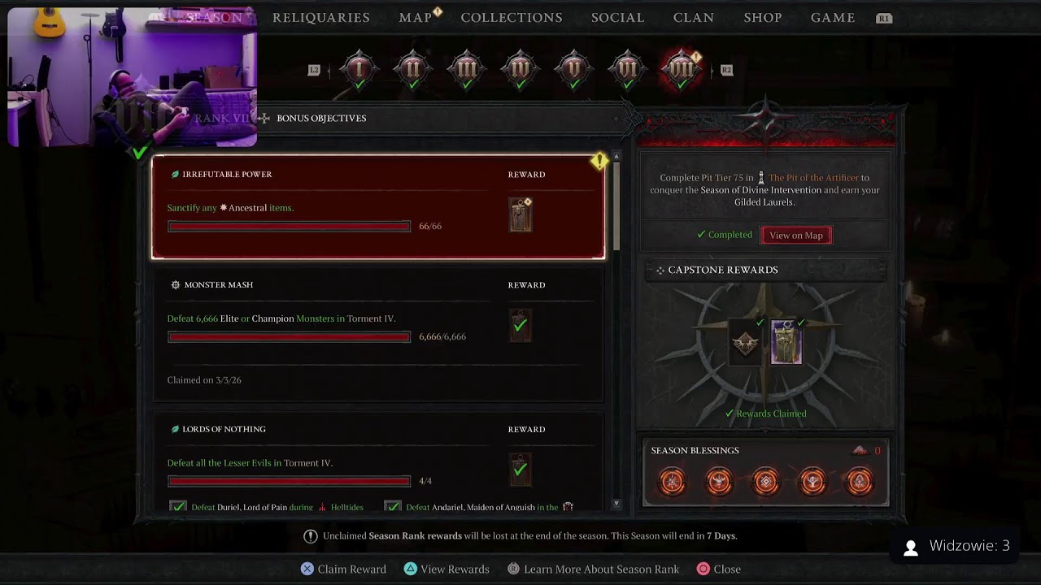Select the first Season Blessings icon
The image size is (1041, 585).
[672, 482]
